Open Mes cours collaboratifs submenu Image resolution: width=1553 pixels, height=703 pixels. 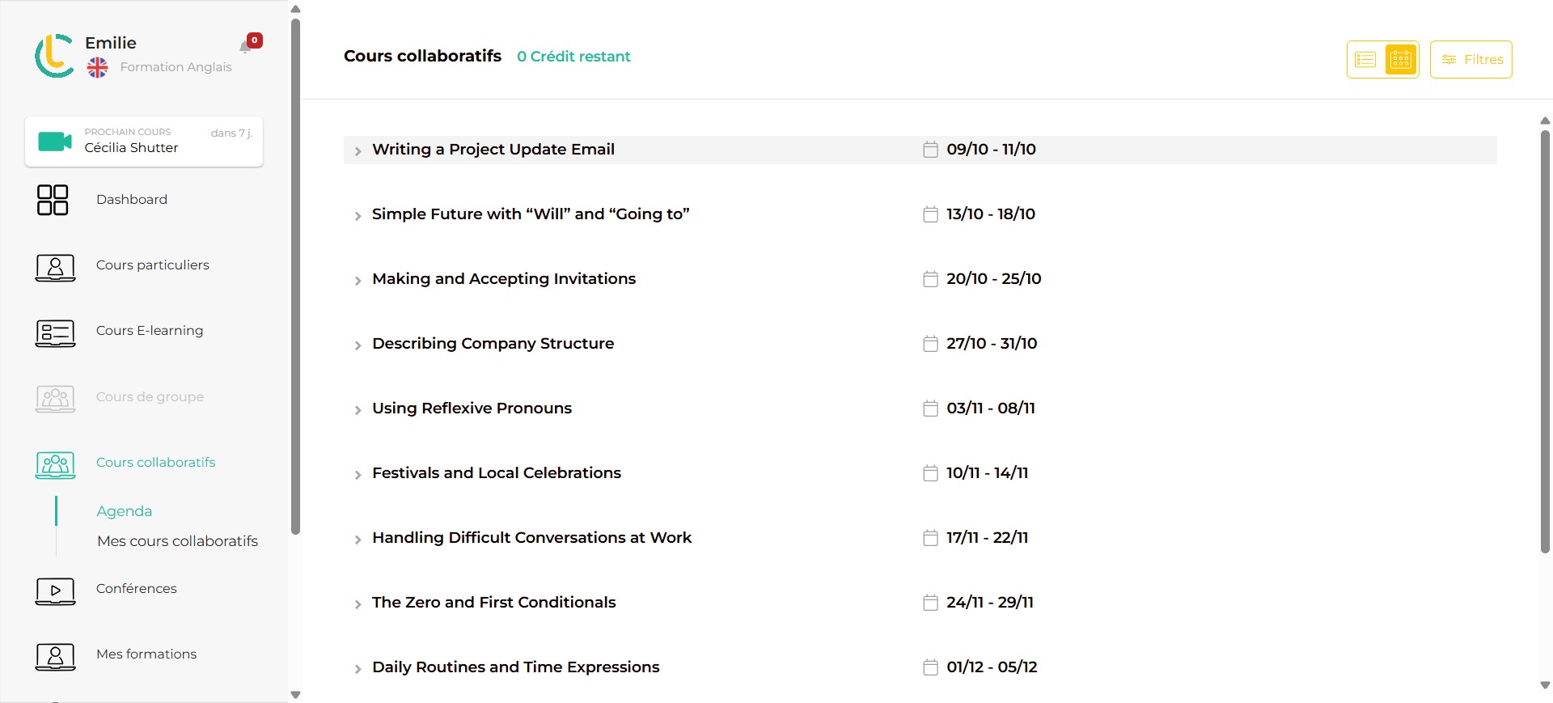tap(177, 541)
